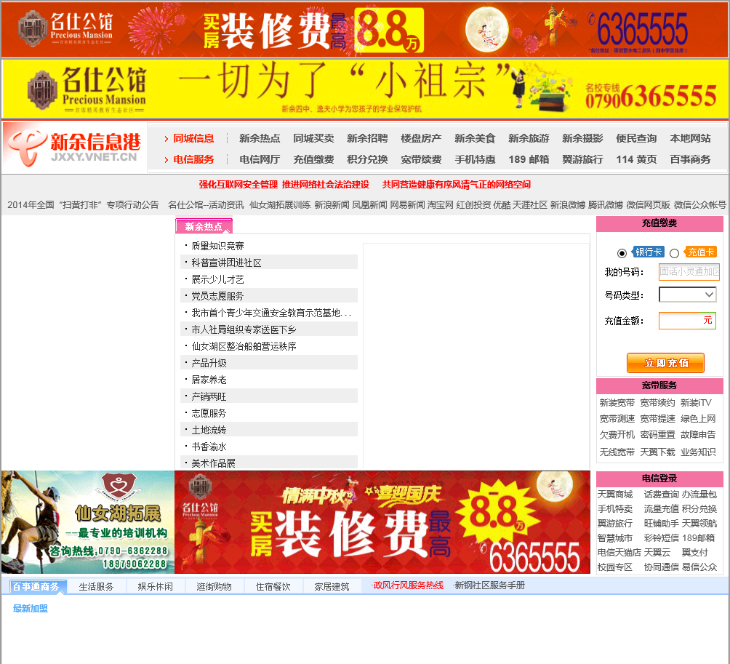Screen dimensions: 730x664
Task: Open 同城买卖 navigation link
Action: click(314, 138)
